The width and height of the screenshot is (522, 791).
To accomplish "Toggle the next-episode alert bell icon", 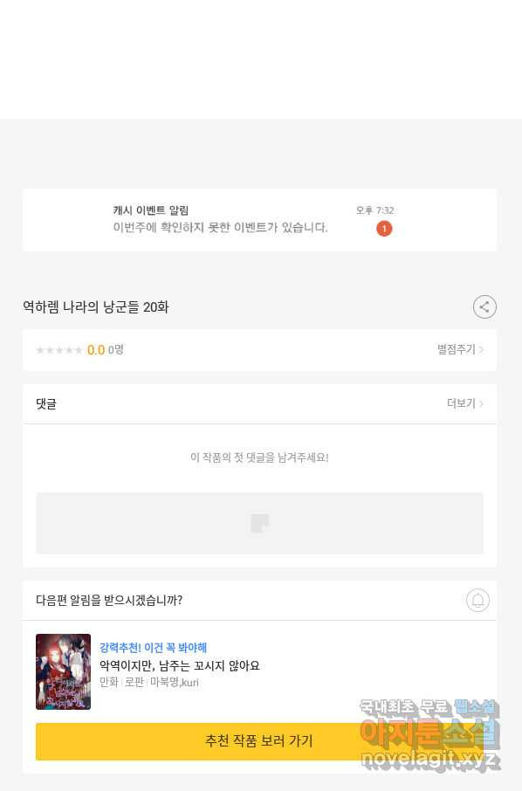I will coord(477,601).
